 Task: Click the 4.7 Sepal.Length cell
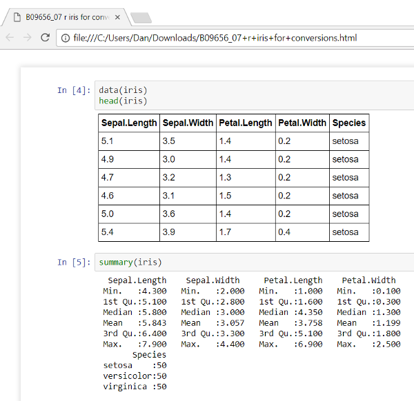(x=129, y=178)
